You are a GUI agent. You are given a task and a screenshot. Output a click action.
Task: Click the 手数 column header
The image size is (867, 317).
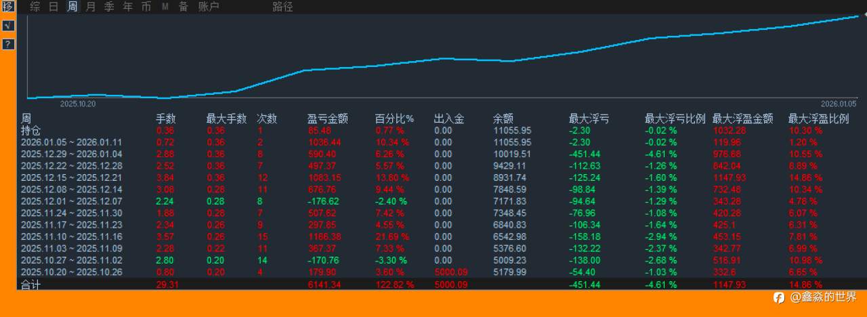click(x=166, y=119)
